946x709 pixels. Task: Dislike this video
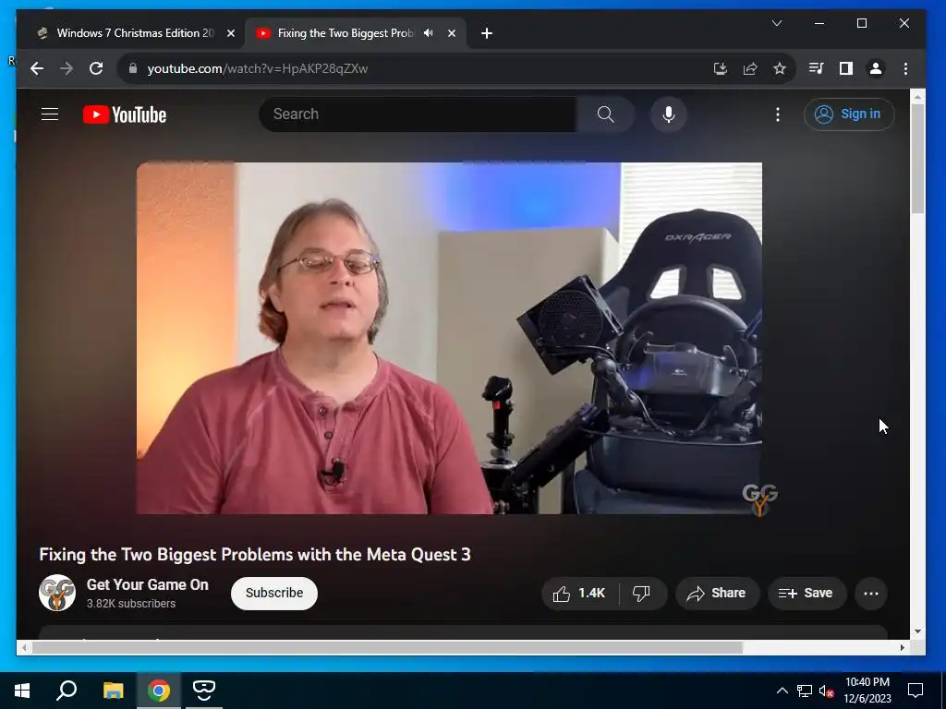pos(643,594)
